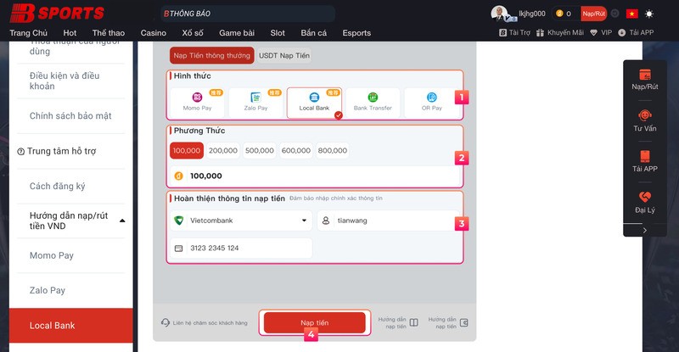
Task: Click the Nạp/Rút wallet icon in side panel
Action: click(645, 78)
